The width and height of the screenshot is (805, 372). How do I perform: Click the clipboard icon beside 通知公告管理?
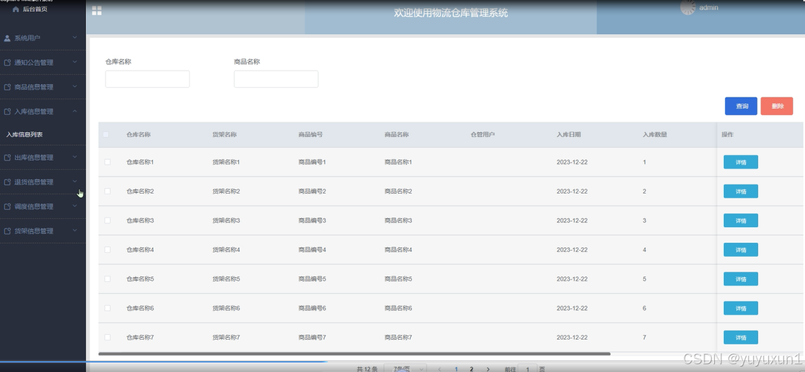[x=6, y=61]
